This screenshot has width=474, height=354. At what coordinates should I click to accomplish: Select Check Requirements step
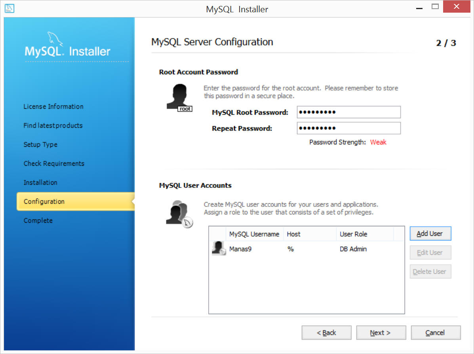(54, 163)
